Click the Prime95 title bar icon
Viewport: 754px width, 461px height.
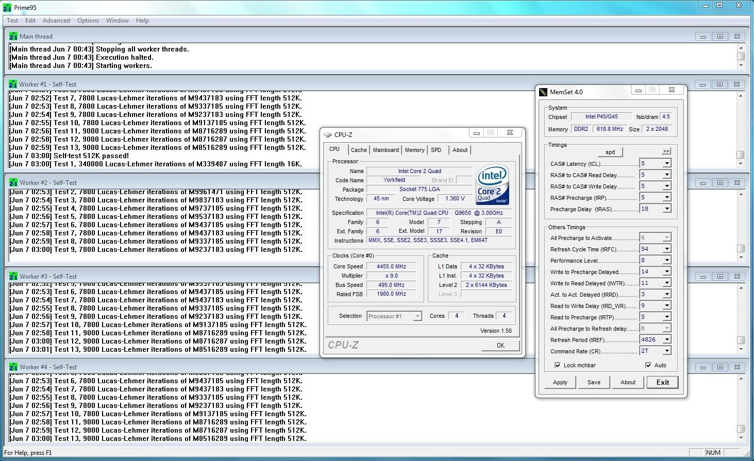pyautogui.click(x=7, y=7)
